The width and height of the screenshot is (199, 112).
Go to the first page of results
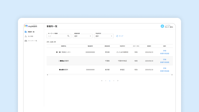pyautogui.click(x=102, y=81)
